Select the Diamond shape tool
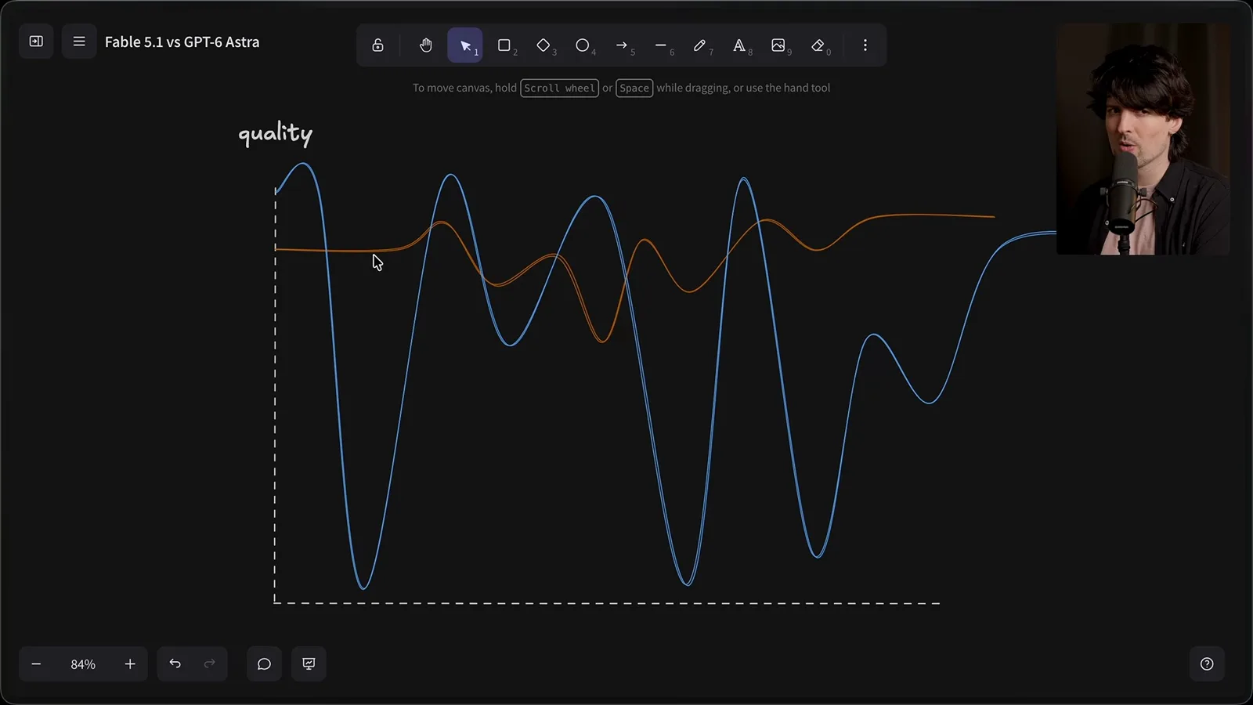Viewport: 1253px width, 705px height. click(x=543, y=45)
